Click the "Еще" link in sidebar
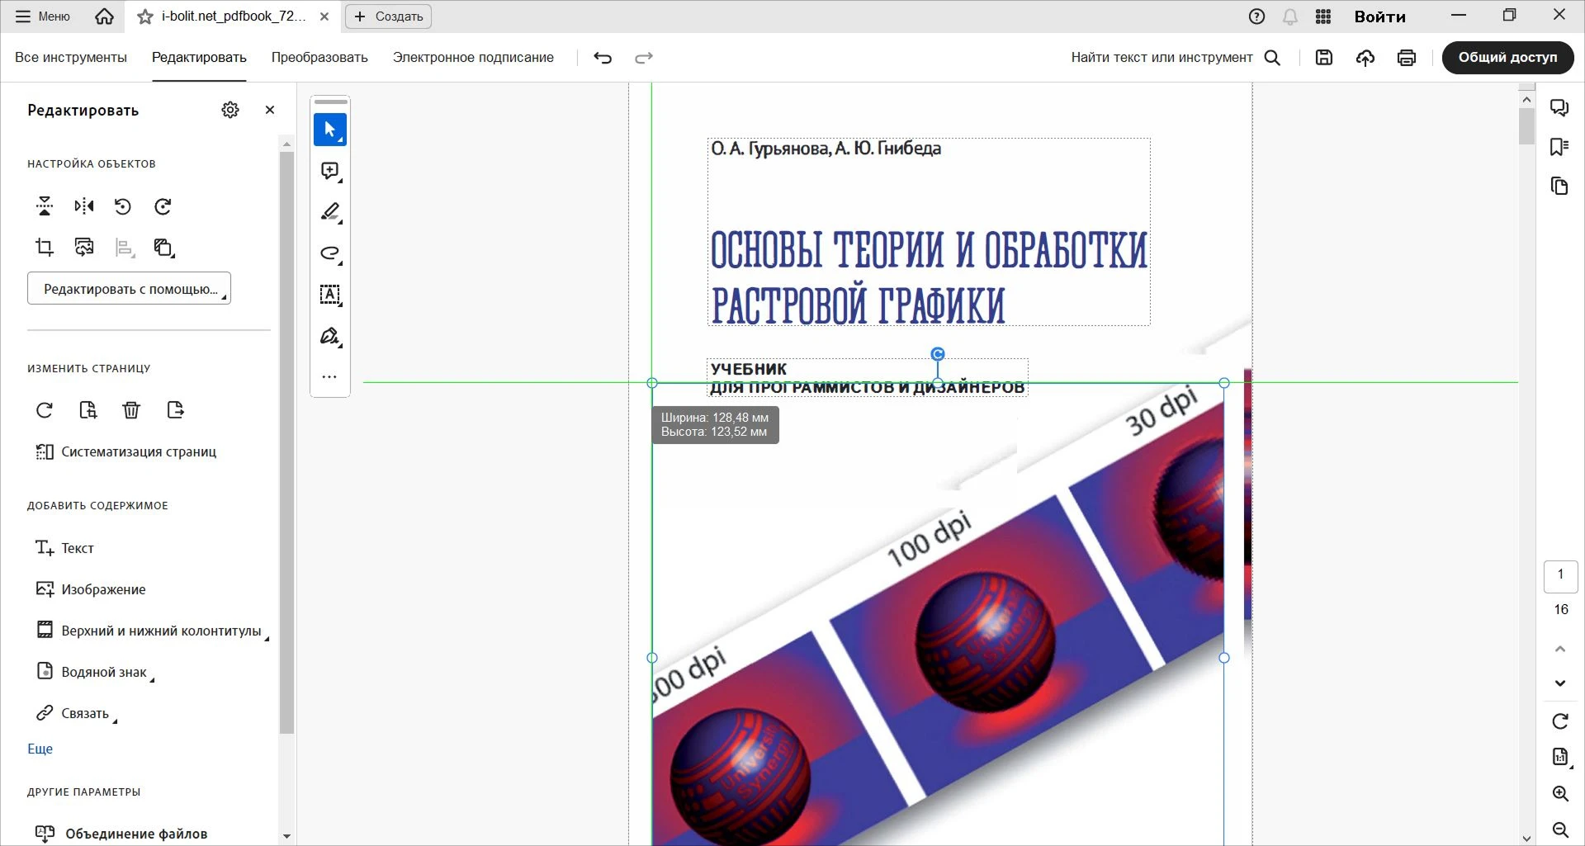 click(x=40, y=749)
